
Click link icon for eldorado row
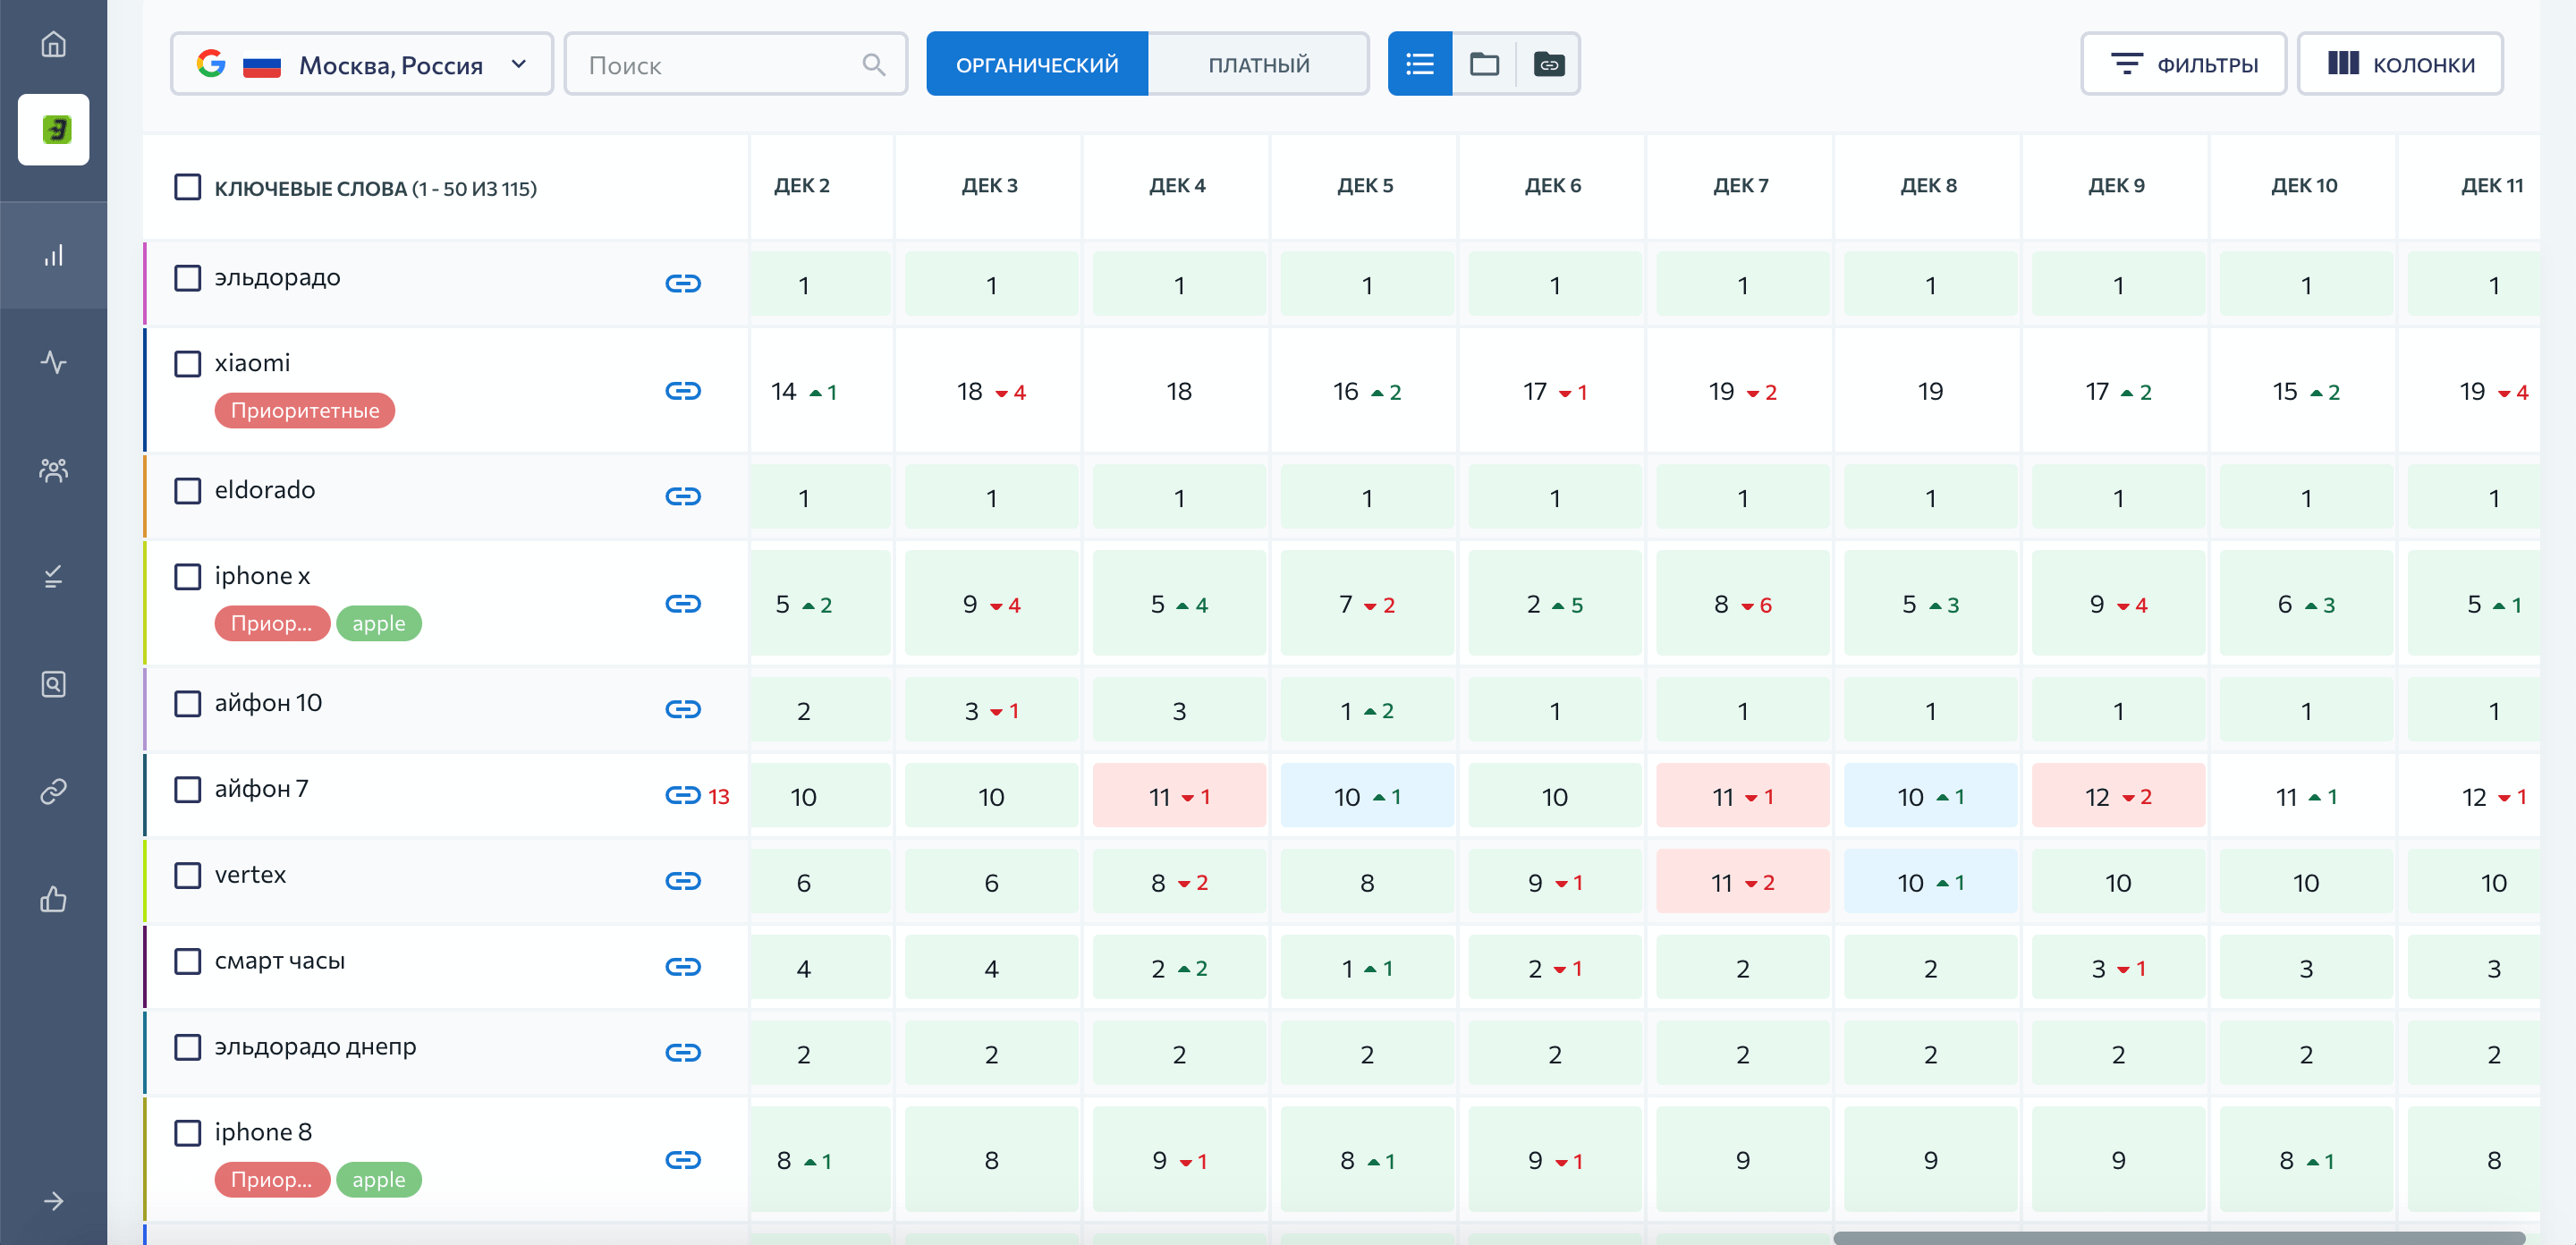[x=683, y=497]
